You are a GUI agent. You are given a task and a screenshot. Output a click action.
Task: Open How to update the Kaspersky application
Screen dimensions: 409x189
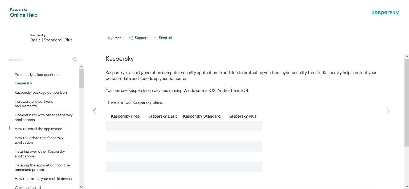tap(39, 140)
